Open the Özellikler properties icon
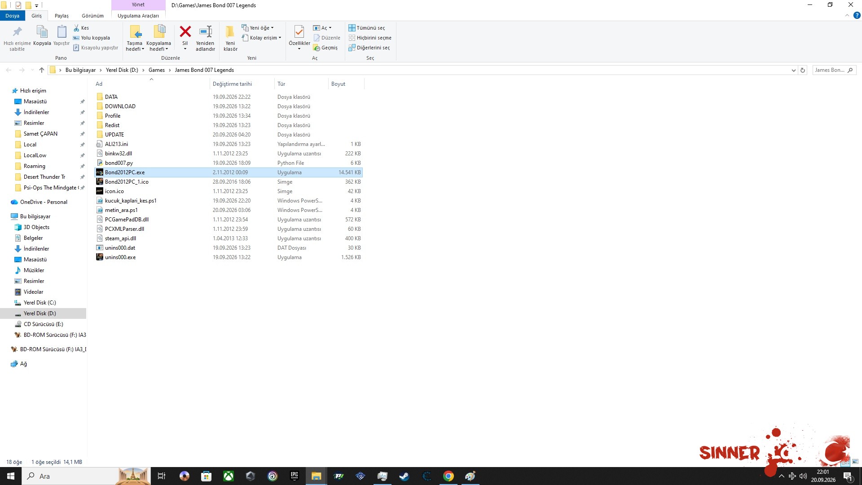Screen dimensions: 862x485 (299, 32)
